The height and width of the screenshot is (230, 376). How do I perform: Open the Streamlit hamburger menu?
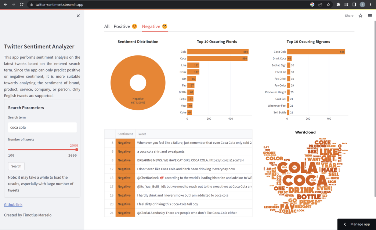click(x=370, y=15)
